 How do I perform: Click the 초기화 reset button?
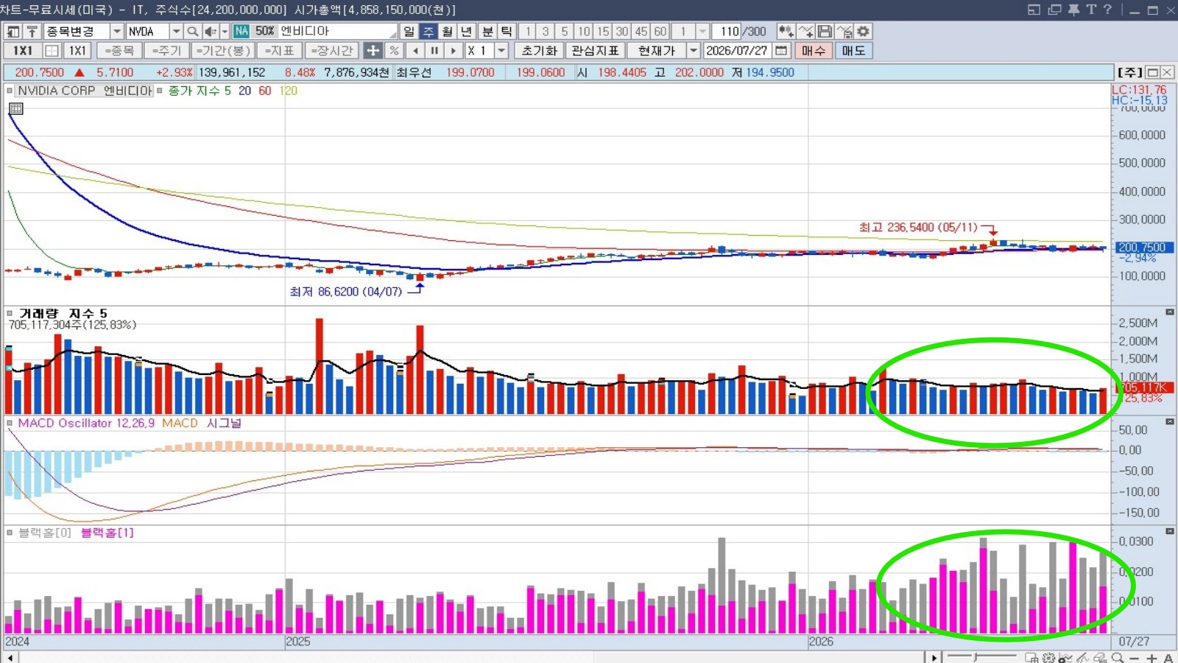(540, 50)
